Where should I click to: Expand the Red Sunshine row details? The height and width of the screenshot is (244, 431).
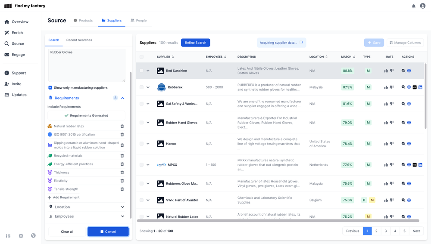coord(148,71)
